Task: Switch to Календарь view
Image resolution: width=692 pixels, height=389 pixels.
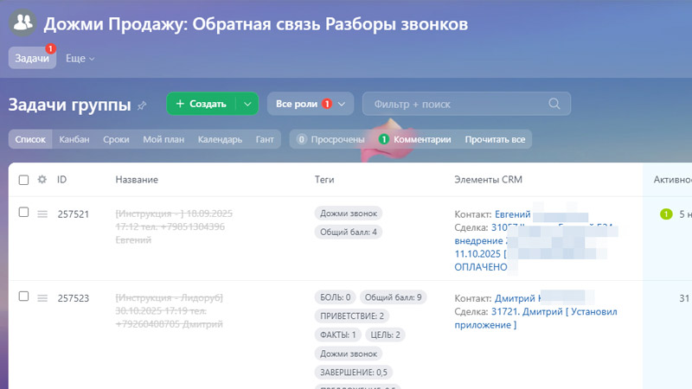Action: click(220, 139)
